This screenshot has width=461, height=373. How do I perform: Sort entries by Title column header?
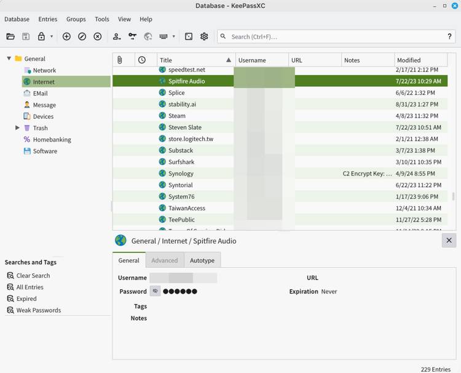[196, 60]
